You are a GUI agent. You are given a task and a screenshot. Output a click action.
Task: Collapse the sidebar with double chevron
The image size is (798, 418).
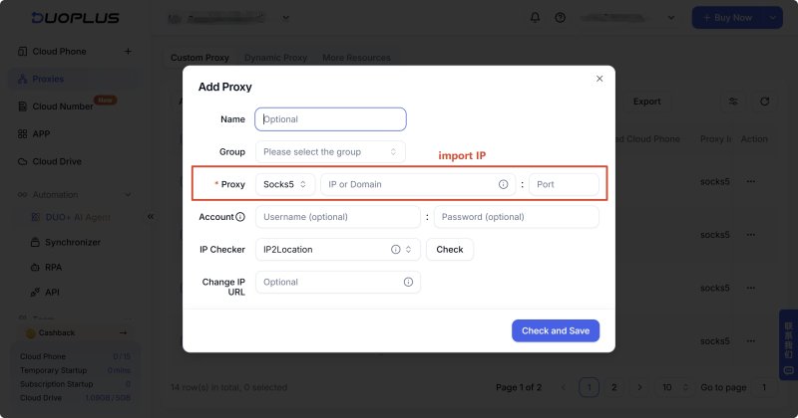click(151, 217)
